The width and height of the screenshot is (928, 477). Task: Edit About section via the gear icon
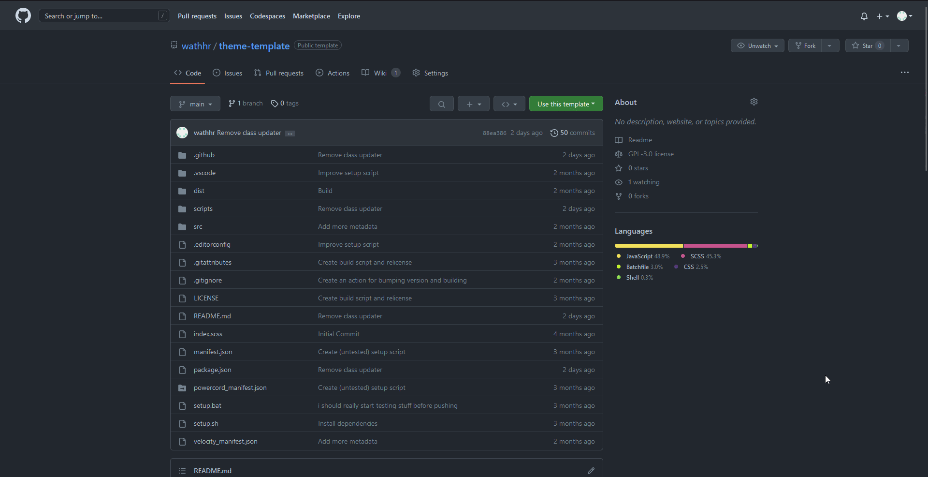754,102
